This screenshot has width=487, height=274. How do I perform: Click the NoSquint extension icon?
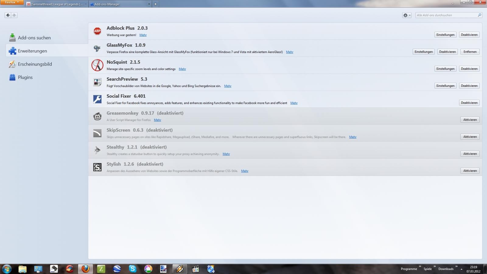point(97,65)
